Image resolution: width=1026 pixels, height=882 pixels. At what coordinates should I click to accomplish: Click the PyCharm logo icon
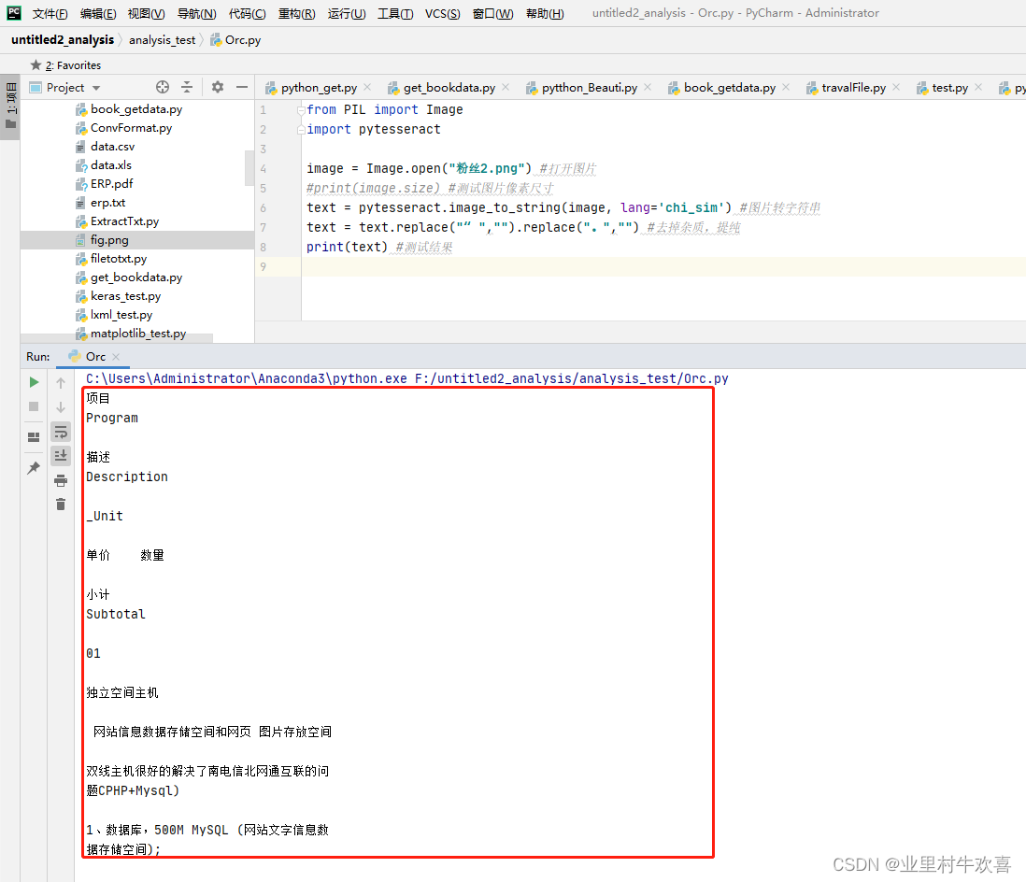click(14, 13)
